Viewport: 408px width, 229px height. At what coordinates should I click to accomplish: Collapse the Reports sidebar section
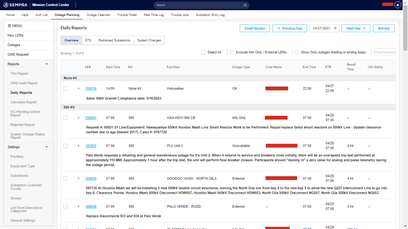pos(47,64)
